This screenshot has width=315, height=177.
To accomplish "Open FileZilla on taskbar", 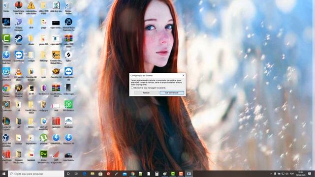I will 108,174.
